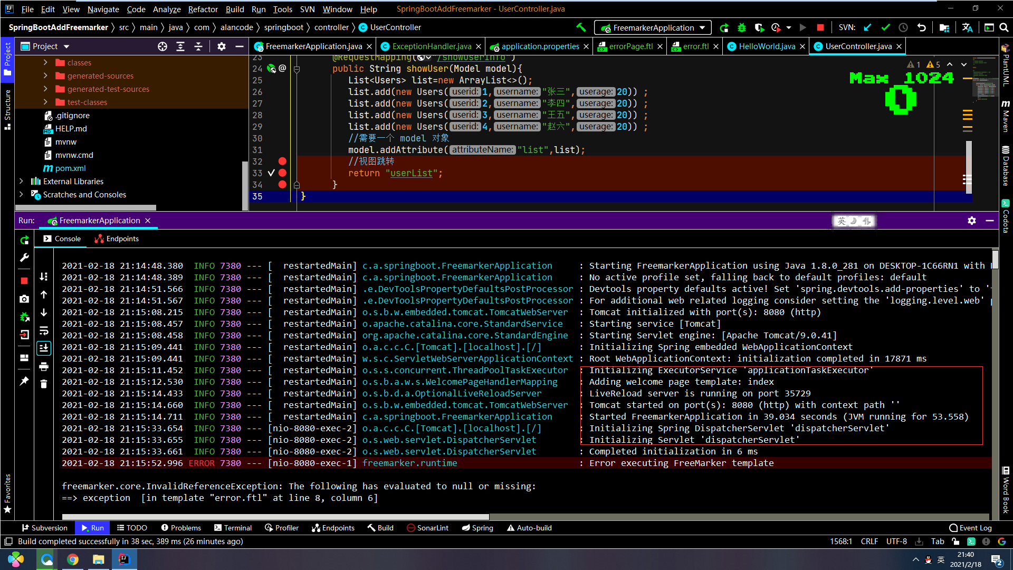Open the Refactor menu
This screenshot has width=1013, height=570.
click(x=203, y=9)
